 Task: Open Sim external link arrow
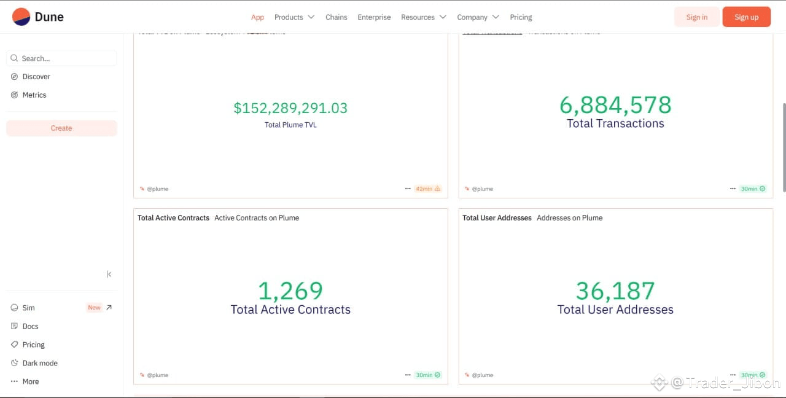pos(109,308)
